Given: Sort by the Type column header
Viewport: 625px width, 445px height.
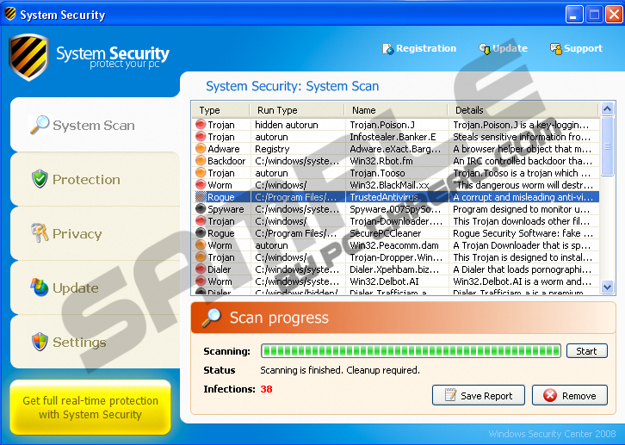Looking at the screenshot, I should coord(221,110).
